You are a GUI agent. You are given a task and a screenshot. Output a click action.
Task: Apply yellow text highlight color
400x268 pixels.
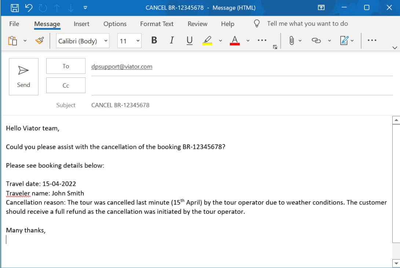tap(207, 40)
